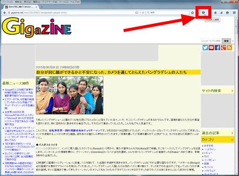
Task: Expand the サイト内検索 section
Action: coord(218,91)
